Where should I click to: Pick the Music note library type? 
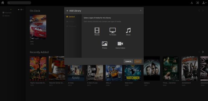pyautogui.click(x=128, y=30)
